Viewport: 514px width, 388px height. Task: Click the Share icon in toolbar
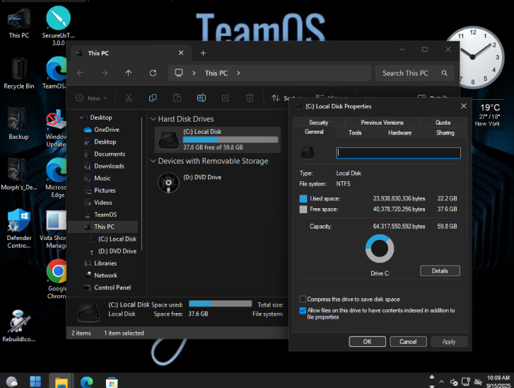tap(226, 98)
